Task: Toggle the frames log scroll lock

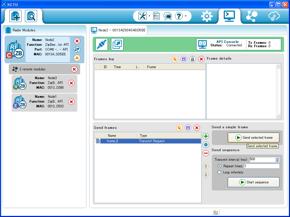Action: [193, 59]
